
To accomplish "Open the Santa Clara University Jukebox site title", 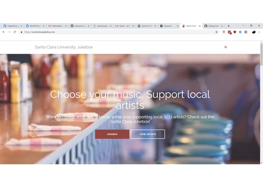I will [x=64, y=47].
